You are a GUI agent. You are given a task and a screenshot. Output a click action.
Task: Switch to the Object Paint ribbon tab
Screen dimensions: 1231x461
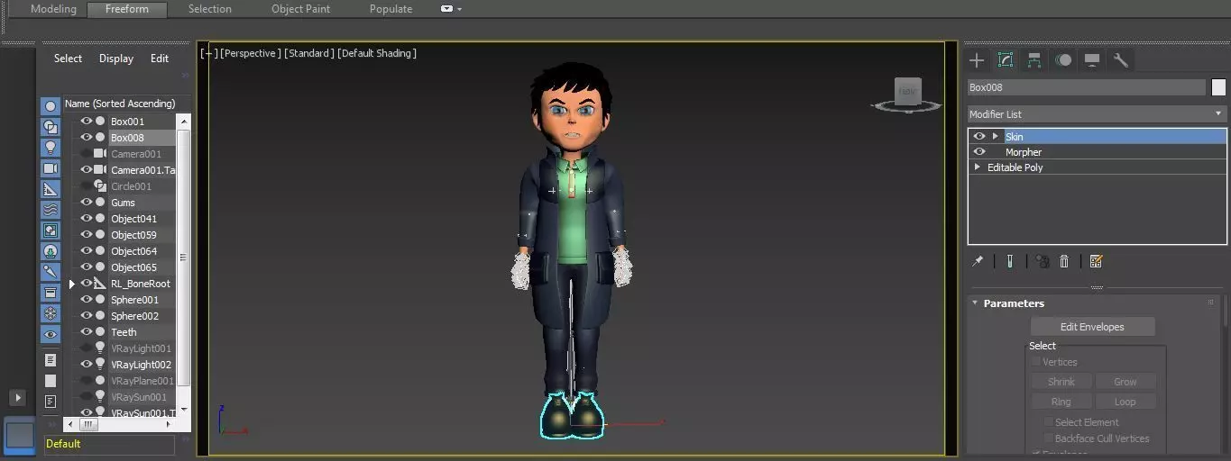[x=301, y=9]
